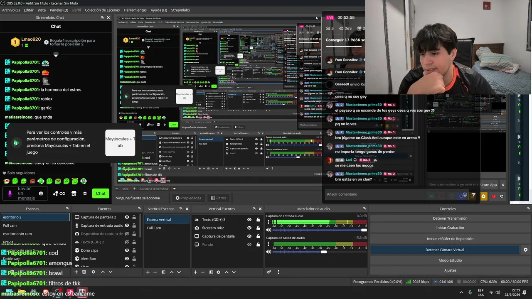
Task: Delete the selected source with the Fuentes trash icon
Action: (x=84, y=272)
